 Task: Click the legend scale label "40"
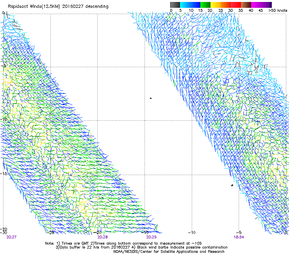tap(251, 11)
